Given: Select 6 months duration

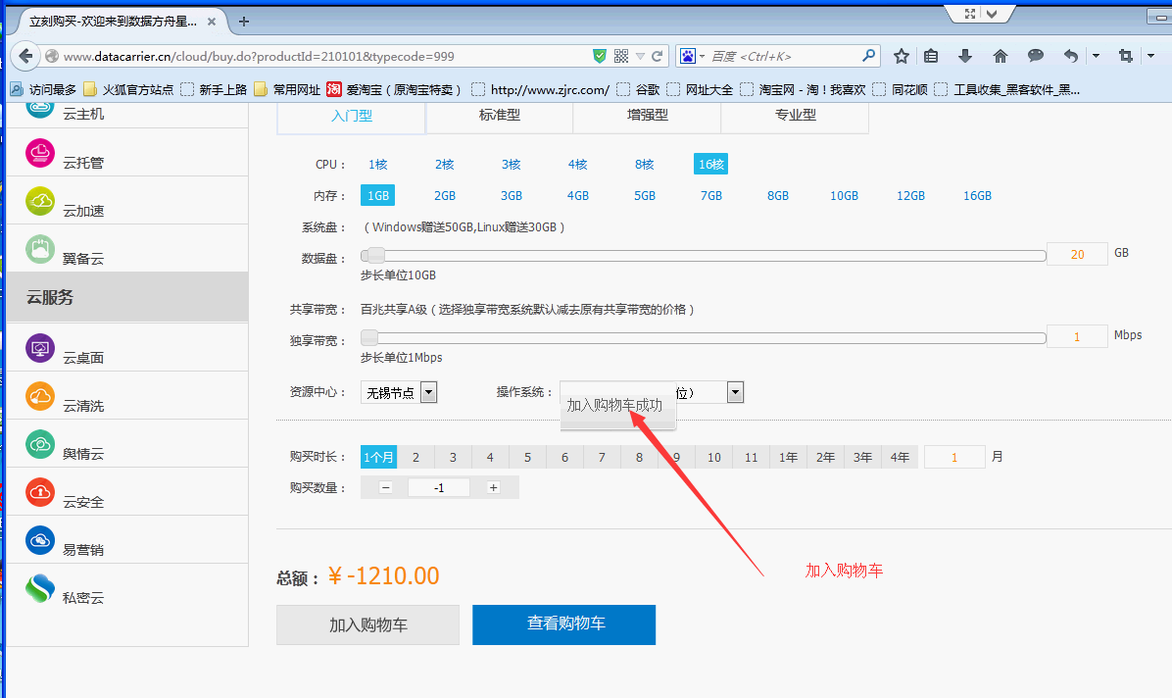Looking at the screenshot, I should pos(564,457).
